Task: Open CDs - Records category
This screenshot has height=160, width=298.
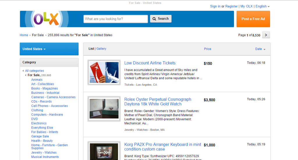Action: click(41, 102)
